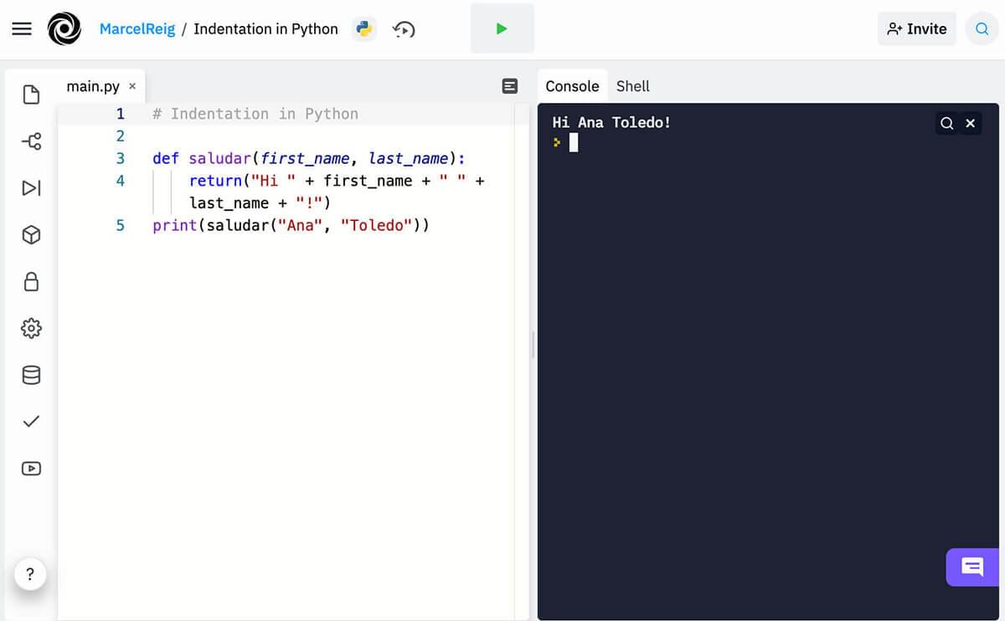Click line number 5 in gutter
This screenshot has height=621, width=1005.
[120, 225]
